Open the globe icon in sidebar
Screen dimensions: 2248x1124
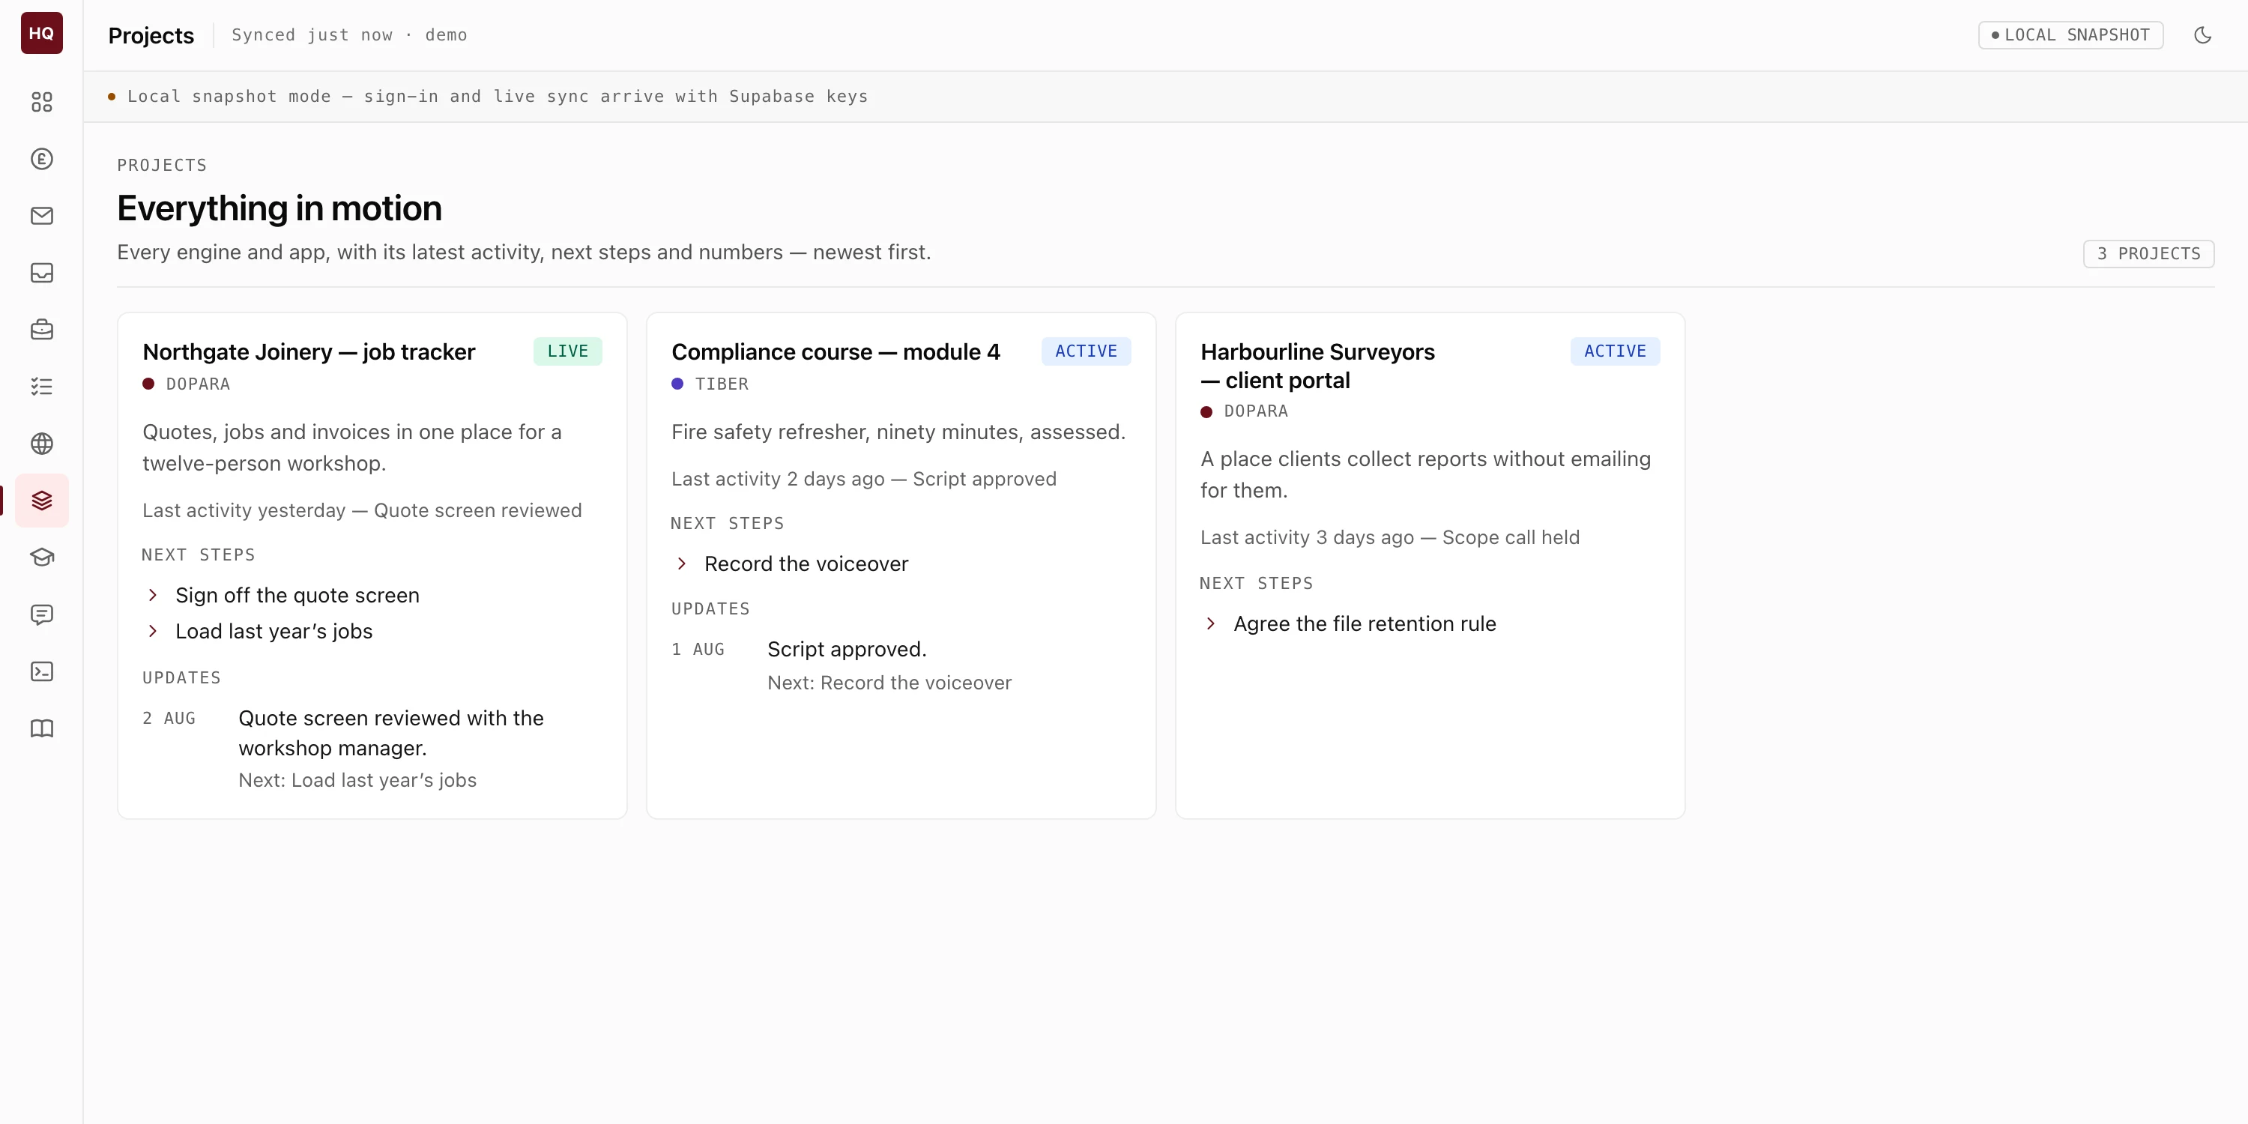tap(41, 444)
